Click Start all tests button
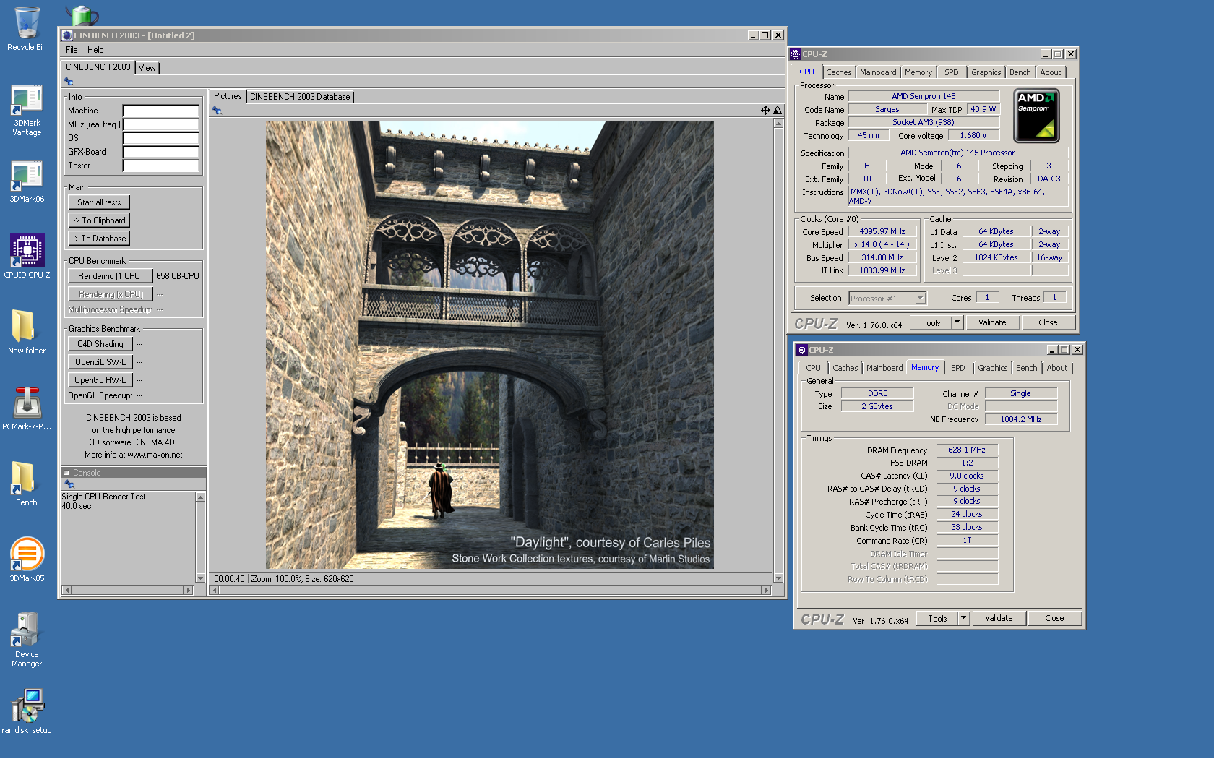Image resolution: width=1214 pixels, height=759 pixels. pyautogui.click(x=99, y=202)
